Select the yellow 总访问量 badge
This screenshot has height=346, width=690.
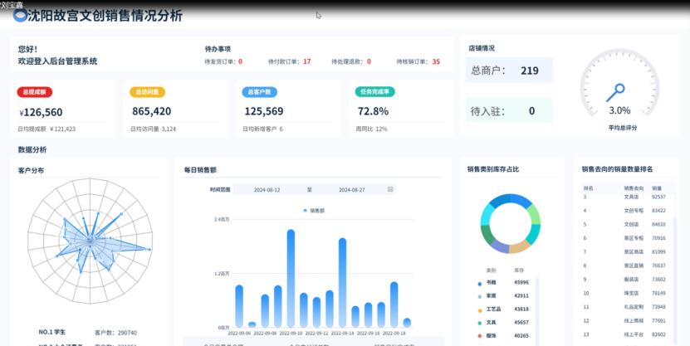(x=148, y=92)
